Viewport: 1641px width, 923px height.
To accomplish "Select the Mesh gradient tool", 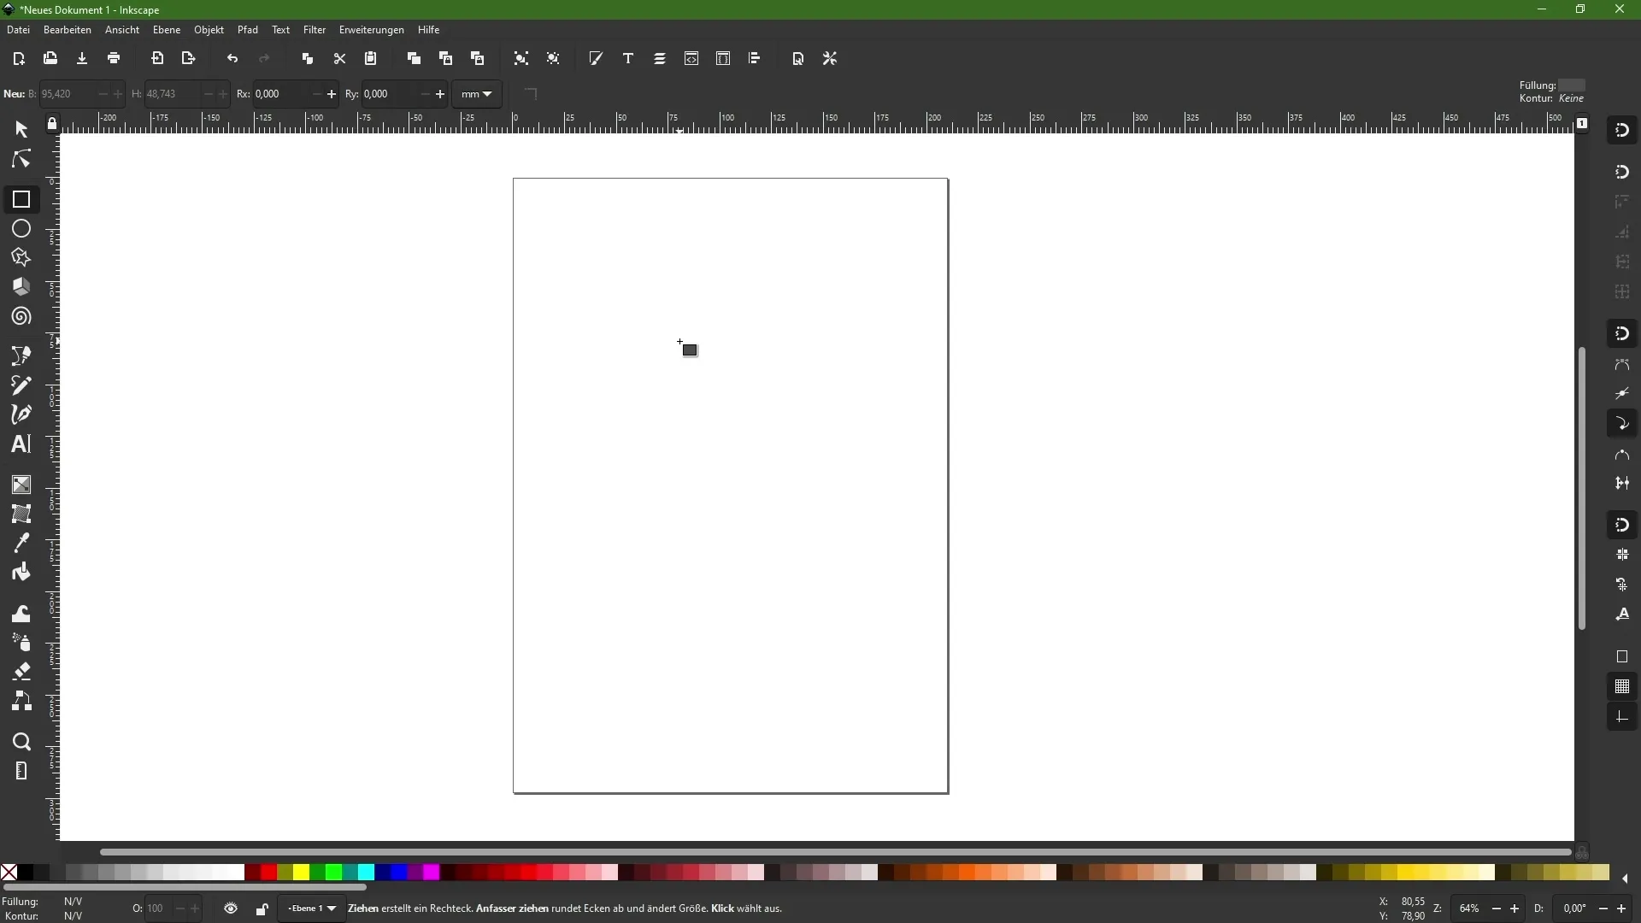I will [21, 514].
